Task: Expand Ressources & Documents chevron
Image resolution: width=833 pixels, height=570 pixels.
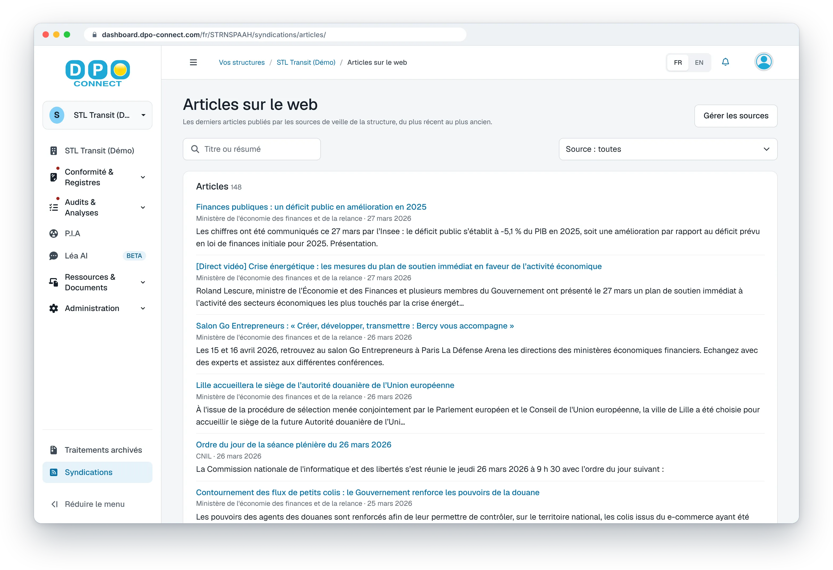Action: coord(143,282)
